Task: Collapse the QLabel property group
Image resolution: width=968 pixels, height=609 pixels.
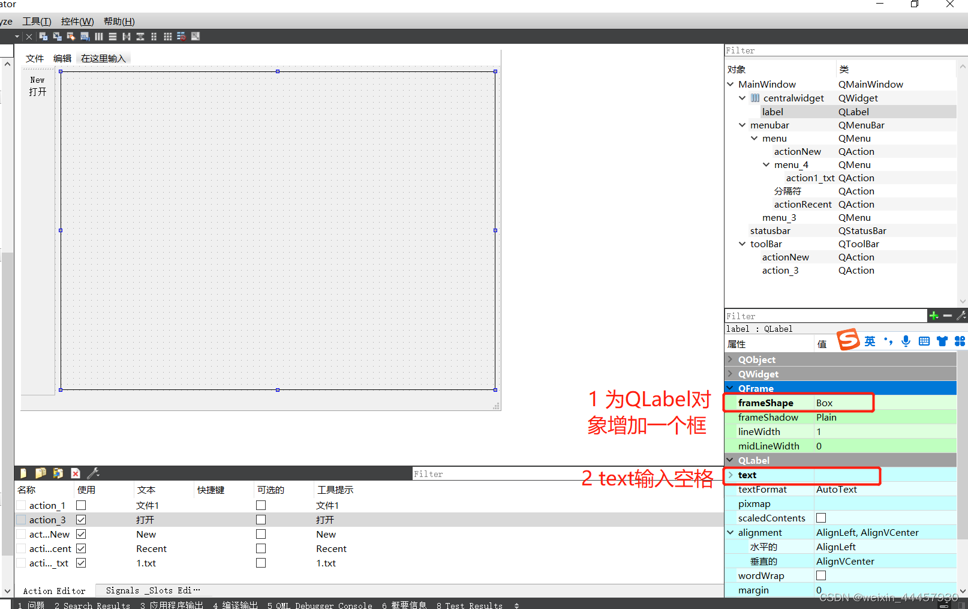Action: click(x=730, y=460)
